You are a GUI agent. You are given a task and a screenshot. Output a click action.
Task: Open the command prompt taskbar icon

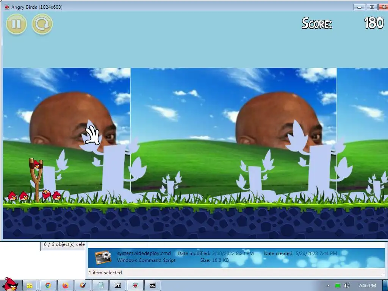[153, 286]
